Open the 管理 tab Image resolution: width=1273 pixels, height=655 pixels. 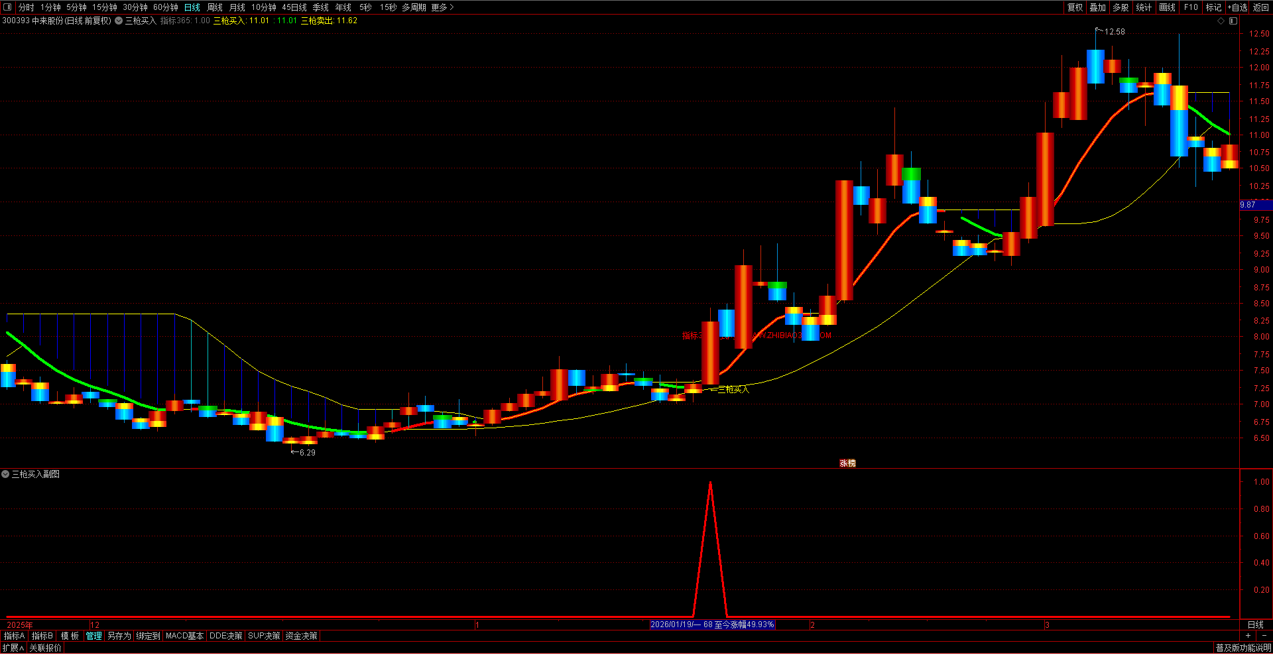[x=94, y=636]
